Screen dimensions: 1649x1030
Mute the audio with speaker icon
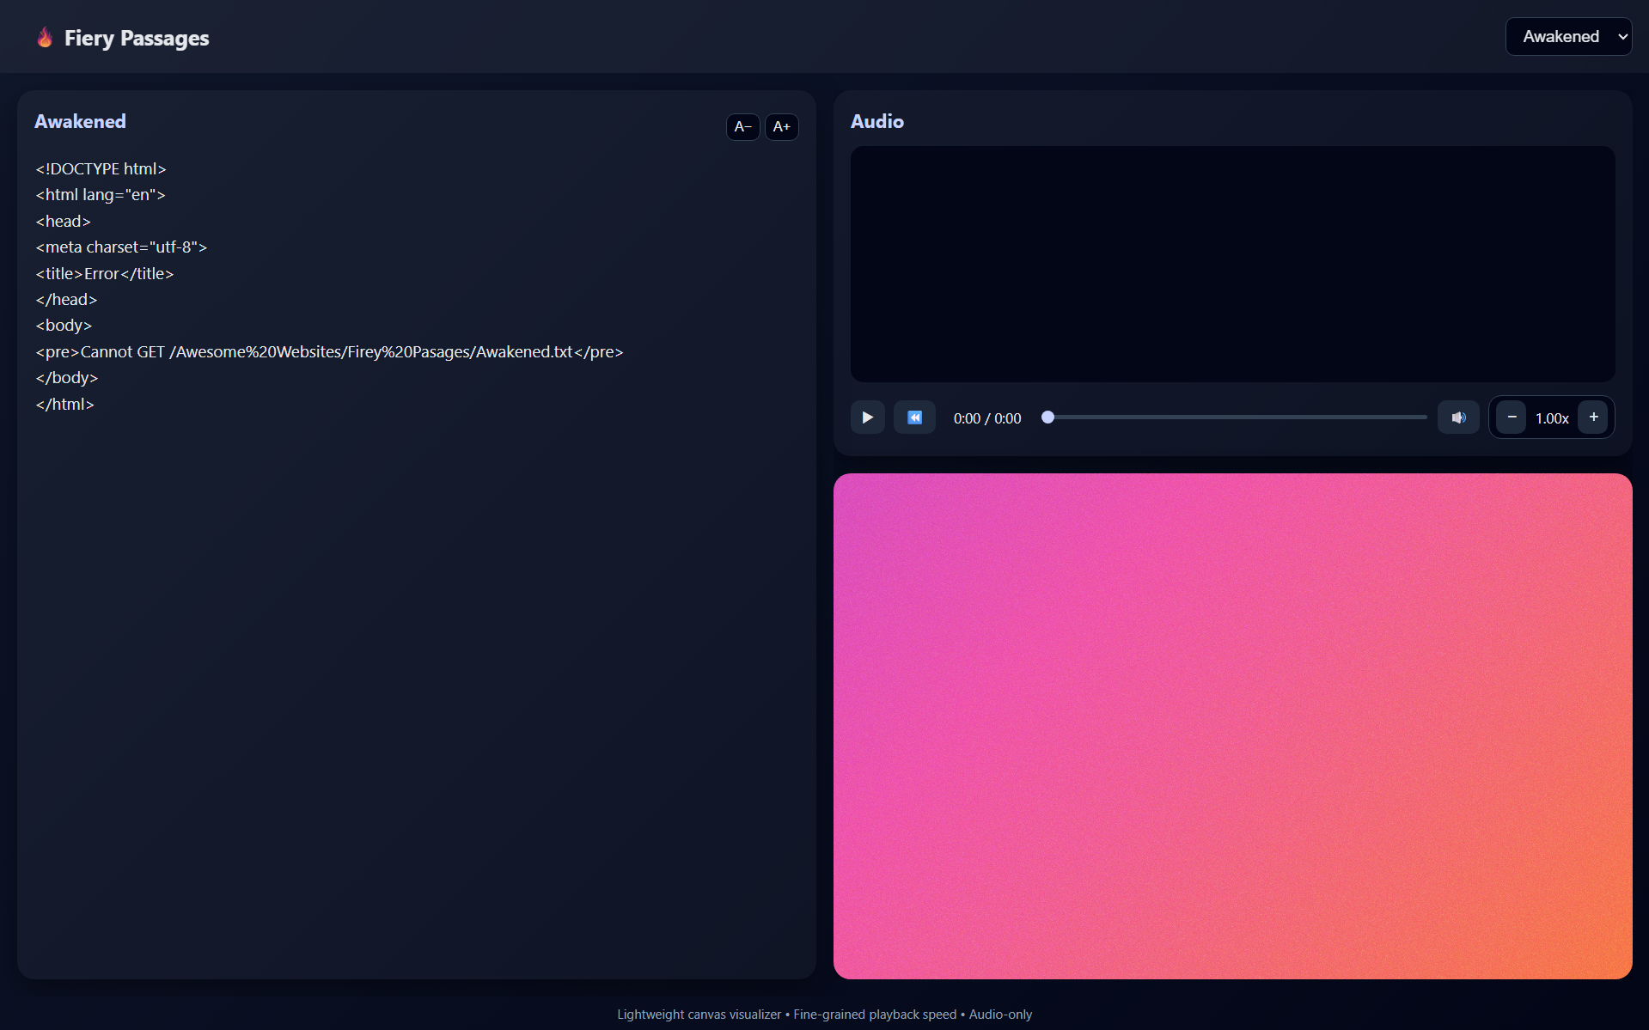(1458, 417)
